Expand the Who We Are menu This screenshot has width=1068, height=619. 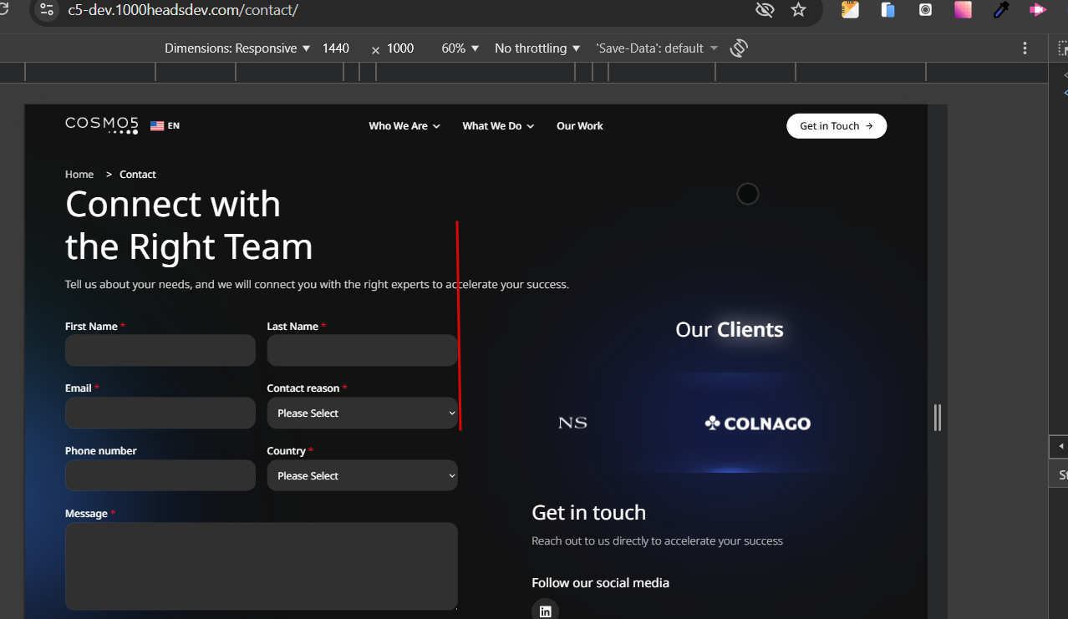click(404, 126)
